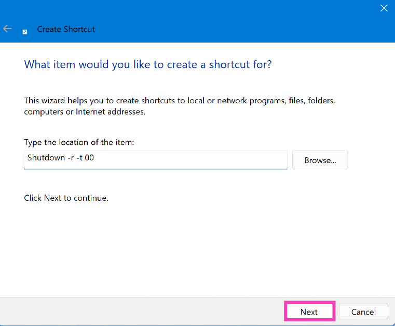Click the "00" value in the location field
This screenshot has height=326, width=395.
point(89,158)
